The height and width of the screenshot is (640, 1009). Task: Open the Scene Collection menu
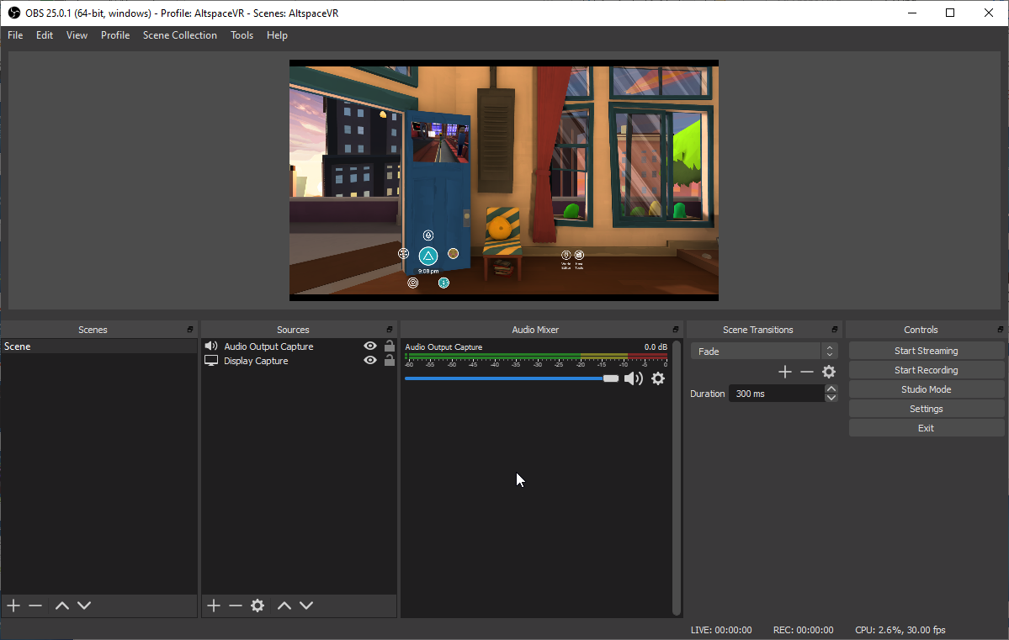pos(179,35)
